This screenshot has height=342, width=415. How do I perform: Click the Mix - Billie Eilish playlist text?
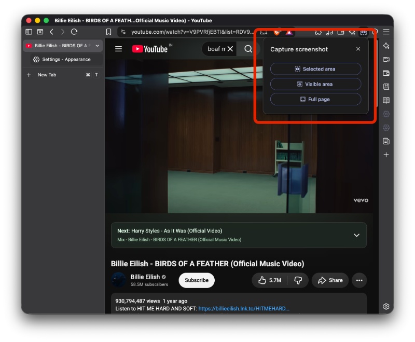179,240
